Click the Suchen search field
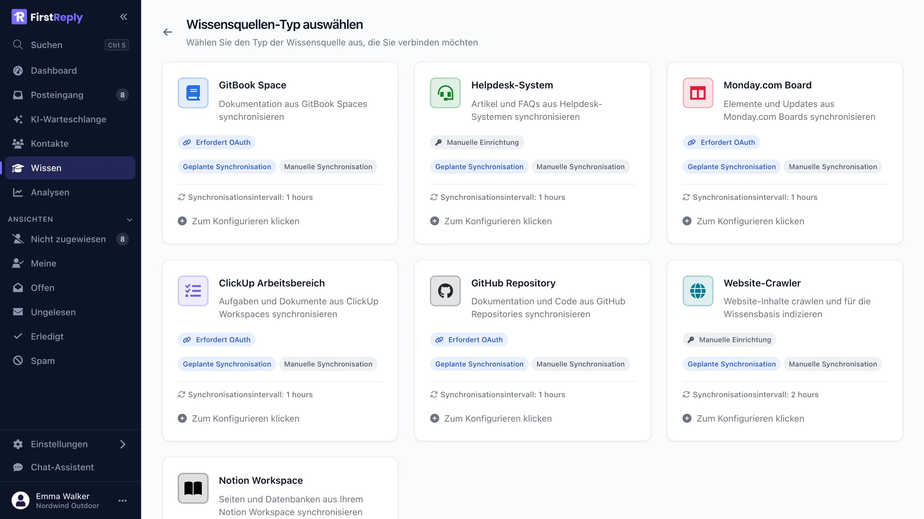 70,45
